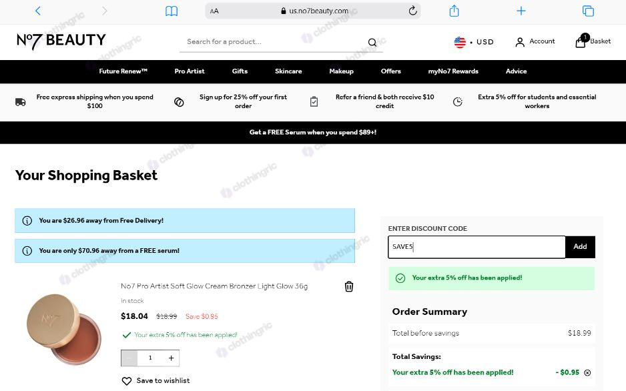
Task: Click the No7 Beauty logo
Action: click(61, 41)
